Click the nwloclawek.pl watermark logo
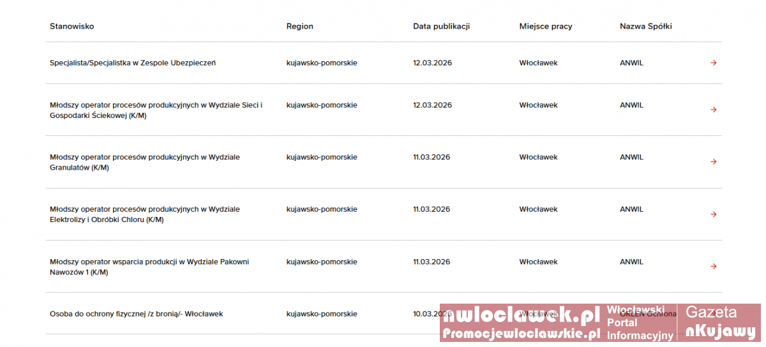The width and height of the screenshot is (766, 347). [522, 316]
